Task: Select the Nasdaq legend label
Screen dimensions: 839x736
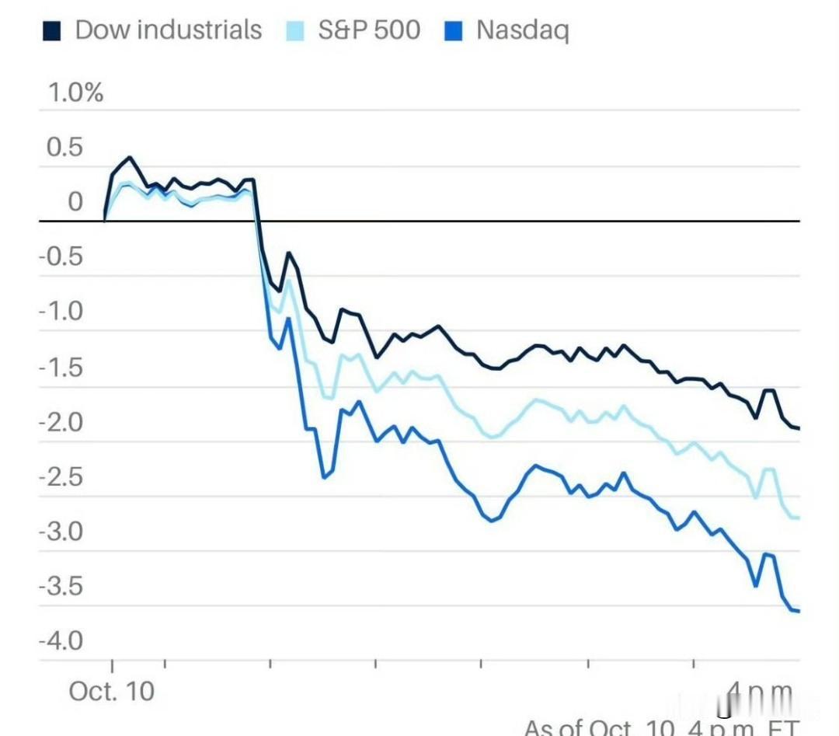Action: [522, 31]
